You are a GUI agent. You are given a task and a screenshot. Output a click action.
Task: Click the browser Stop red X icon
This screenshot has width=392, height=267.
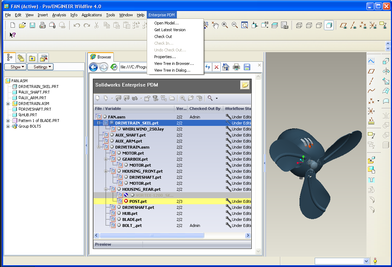[217, 67]
